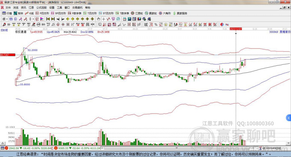Open 赢家服务 dollar-sign service
The image size is (291, 157).
coord(180,13)
